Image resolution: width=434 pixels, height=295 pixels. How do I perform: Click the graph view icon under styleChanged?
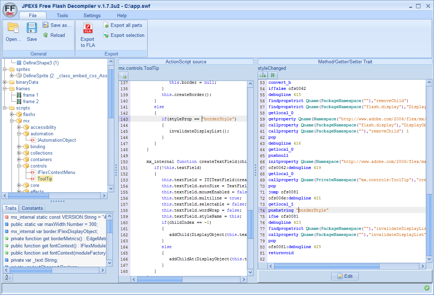point(263,75)
